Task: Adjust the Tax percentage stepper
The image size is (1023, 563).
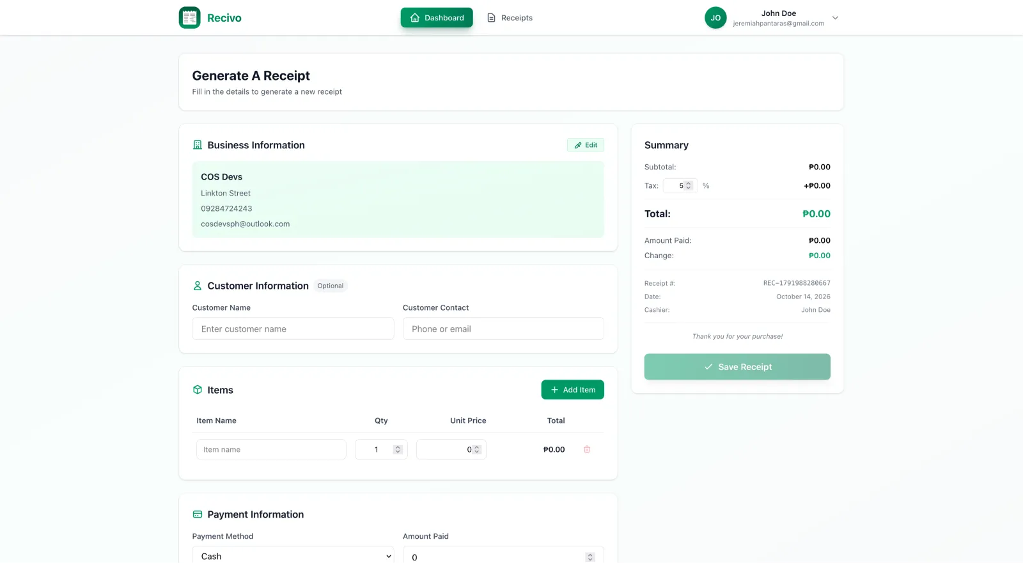Action: [x=689, y=186]
